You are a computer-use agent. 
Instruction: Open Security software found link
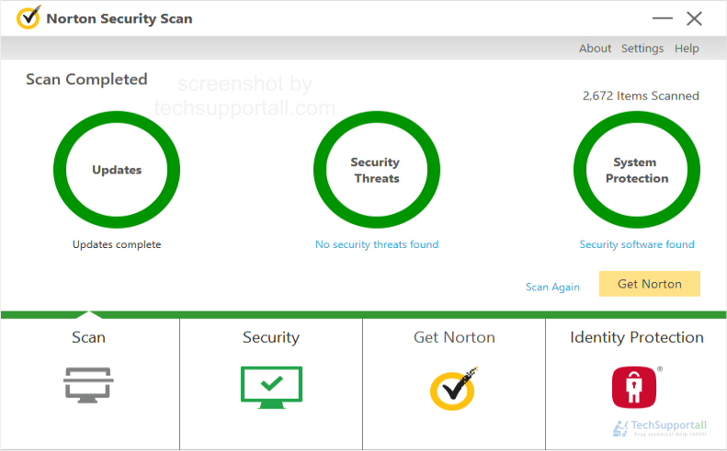(x=637, y=244)
